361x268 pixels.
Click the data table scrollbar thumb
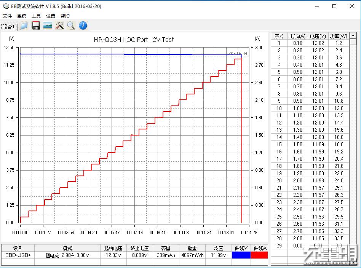pos(353,42)
